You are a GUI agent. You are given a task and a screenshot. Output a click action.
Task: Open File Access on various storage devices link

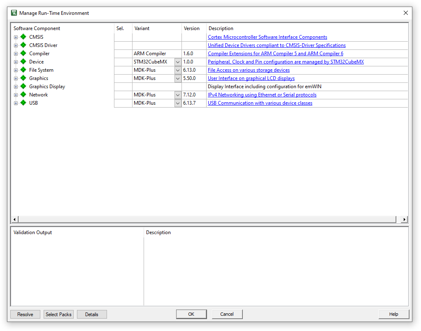point(249,70)
